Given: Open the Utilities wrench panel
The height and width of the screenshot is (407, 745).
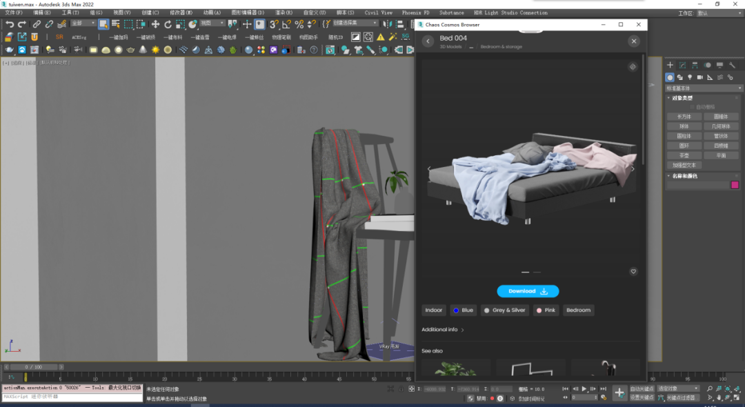Looking at the screenshot, I should pyautogui.click(x=733, y=65).
